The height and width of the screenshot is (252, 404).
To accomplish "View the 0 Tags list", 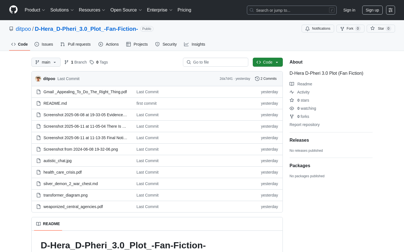I will coord(99,62).
